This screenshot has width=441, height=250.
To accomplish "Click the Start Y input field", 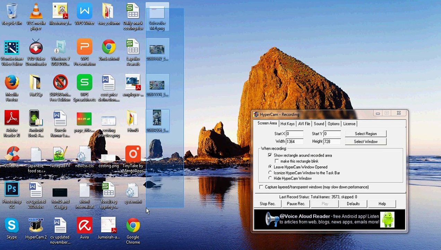I will click(332, 134).
